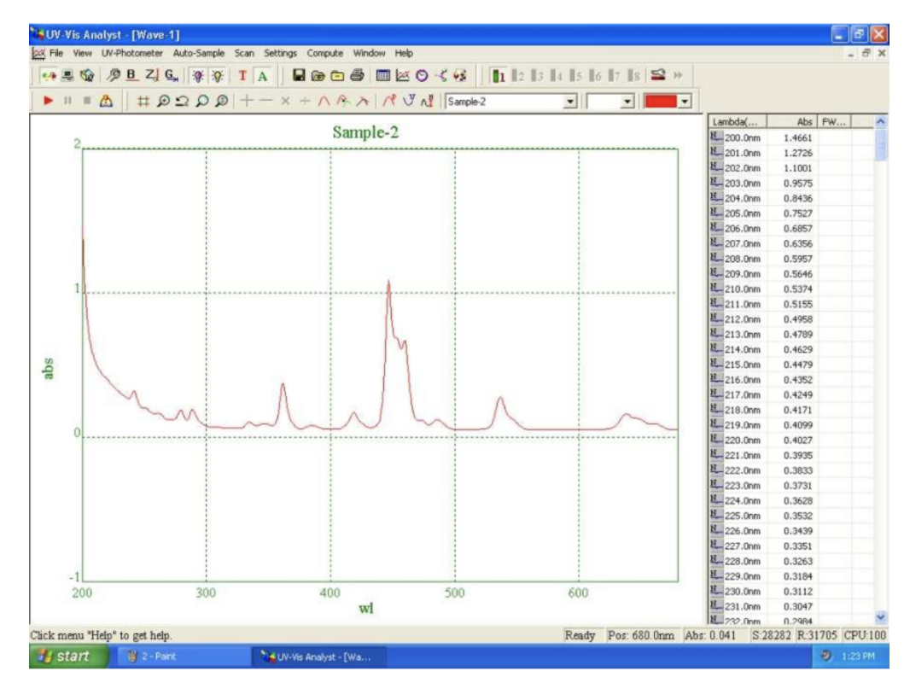Click the Windows Start button

[x=68, y=657]
